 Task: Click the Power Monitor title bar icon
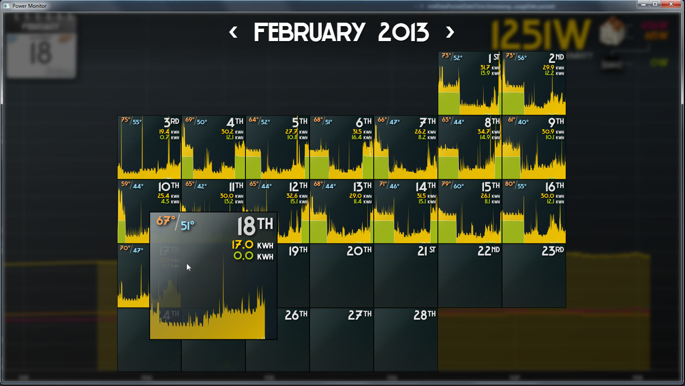pos(7,6)
